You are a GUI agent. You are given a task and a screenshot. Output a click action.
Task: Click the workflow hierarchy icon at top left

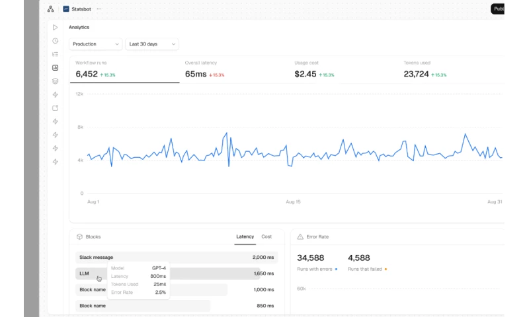pyautogui.click(x=51, y=9)
